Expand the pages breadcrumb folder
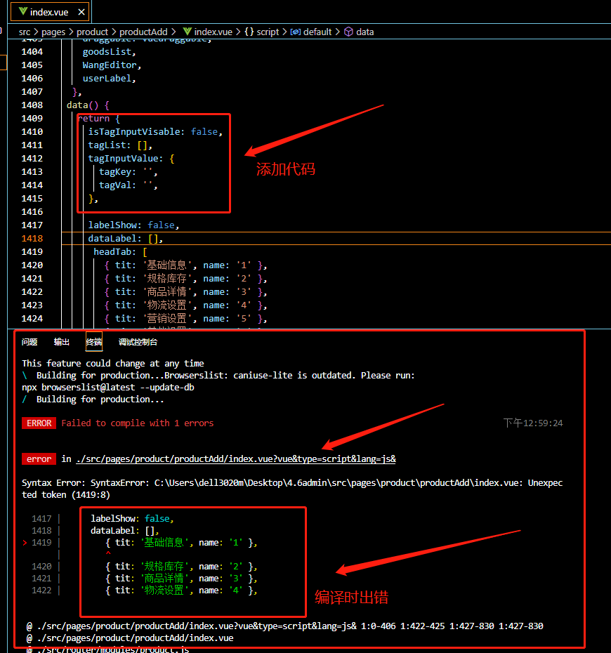This screenshot has height=653, width=611. [x=53, y=32]
